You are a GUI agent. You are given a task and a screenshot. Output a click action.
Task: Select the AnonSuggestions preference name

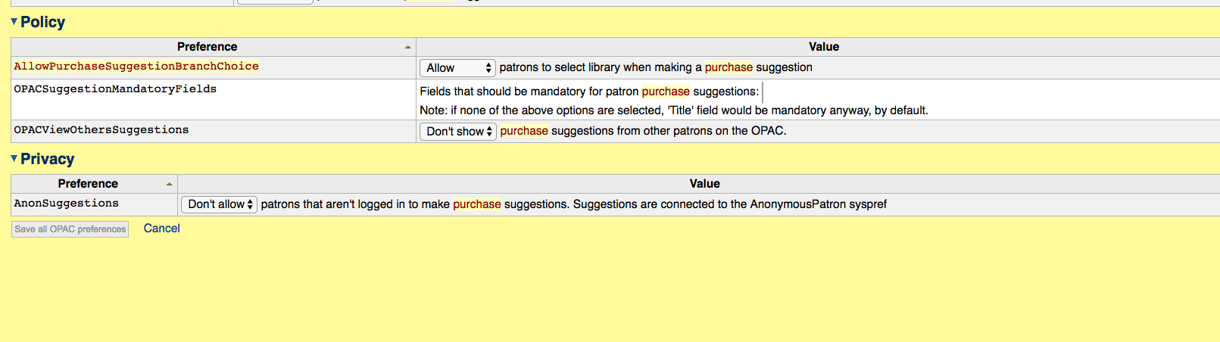67,204
